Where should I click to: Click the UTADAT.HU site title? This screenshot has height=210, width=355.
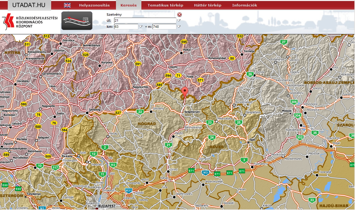29,5
